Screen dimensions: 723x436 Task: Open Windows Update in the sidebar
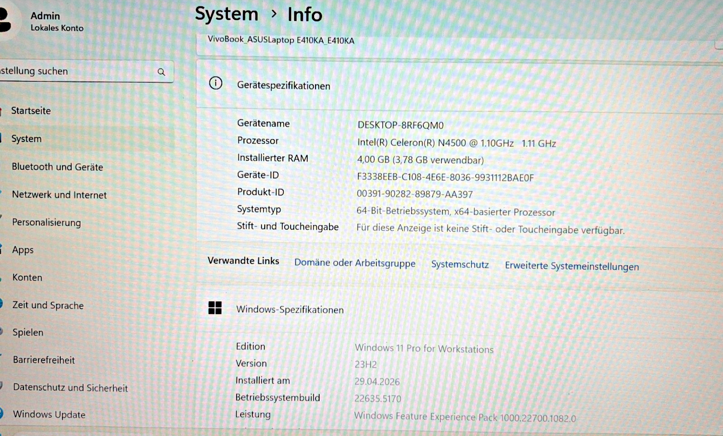(x=49, y=414)
